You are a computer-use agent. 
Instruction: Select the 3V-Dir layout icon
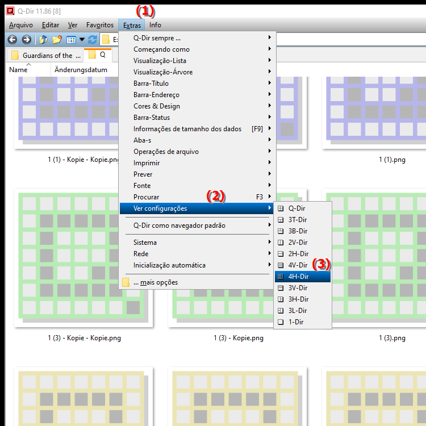point(281,288)
